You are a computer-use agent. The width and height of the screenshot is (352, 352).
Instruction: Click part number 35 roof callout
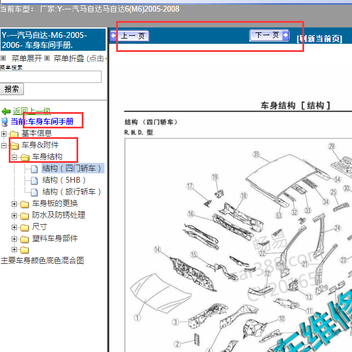256,155
